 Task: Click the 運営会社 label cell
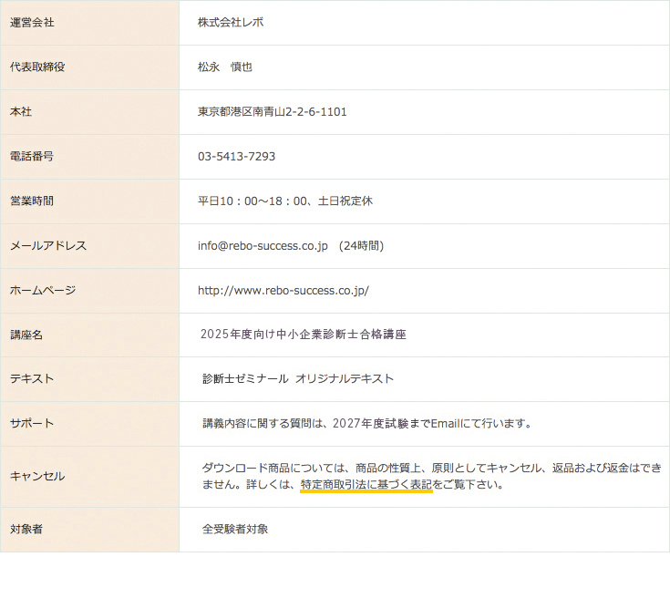click(89, 23)
